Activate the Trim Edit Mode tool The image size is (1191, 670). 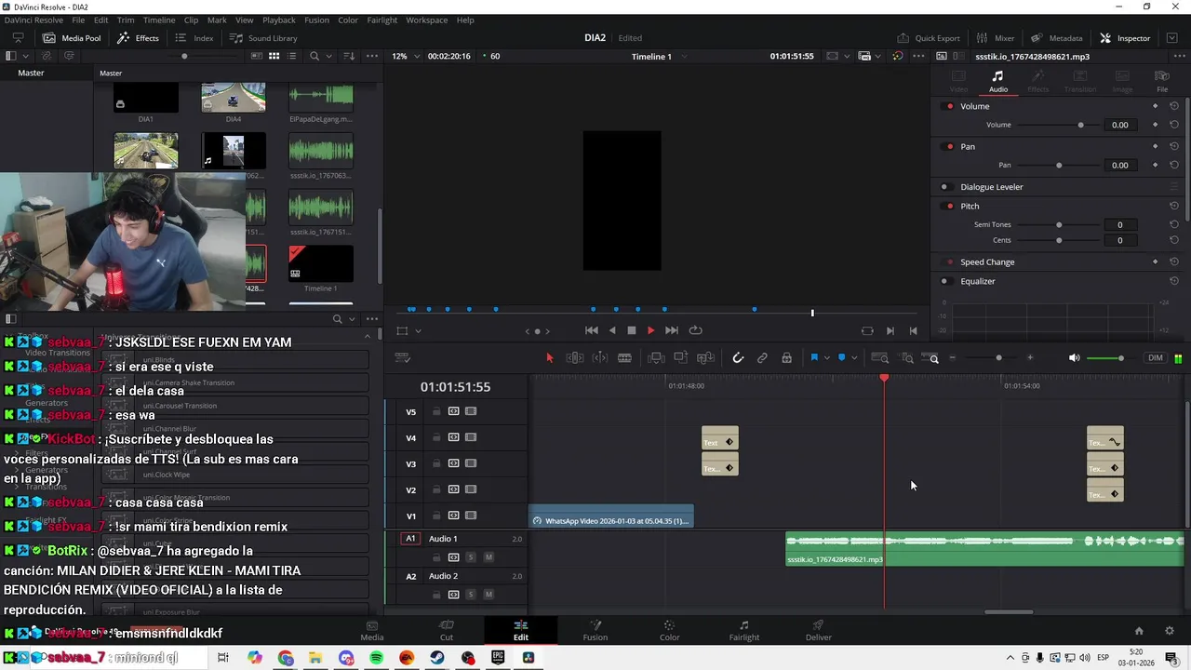[x=575, y=358]
